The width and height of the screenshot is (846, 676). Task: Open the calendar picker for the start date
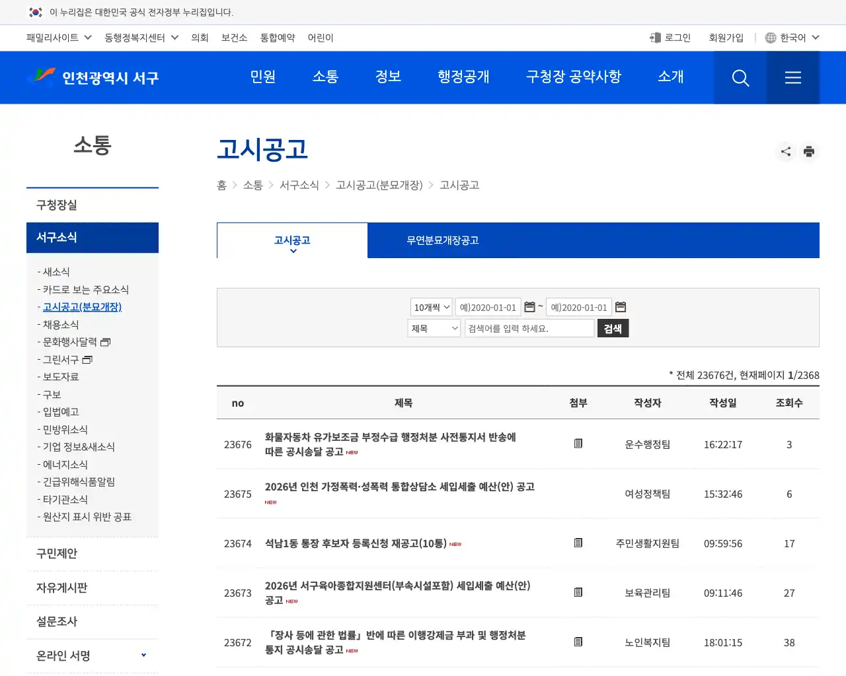coord(530,307)
